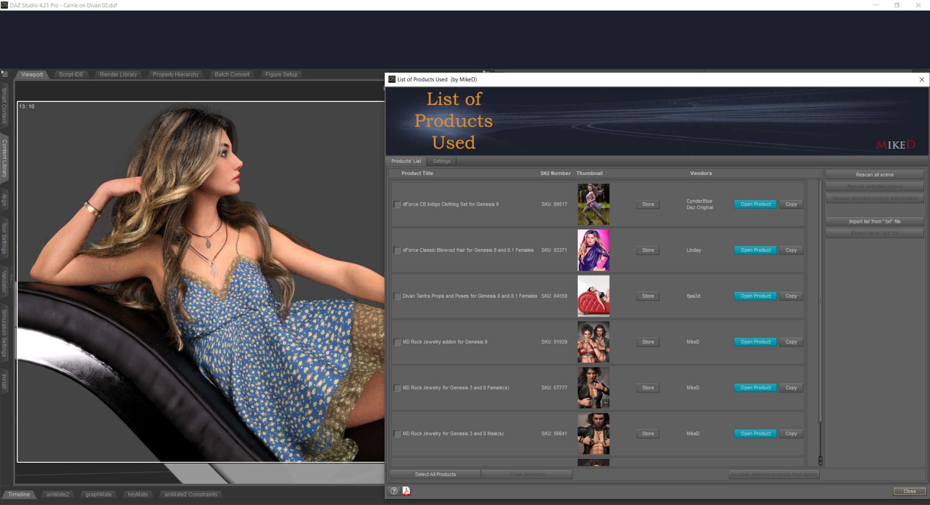The image size is (930, 505).
Task: Click the Rescan all scene button
Action: click(x=875, y=174)
